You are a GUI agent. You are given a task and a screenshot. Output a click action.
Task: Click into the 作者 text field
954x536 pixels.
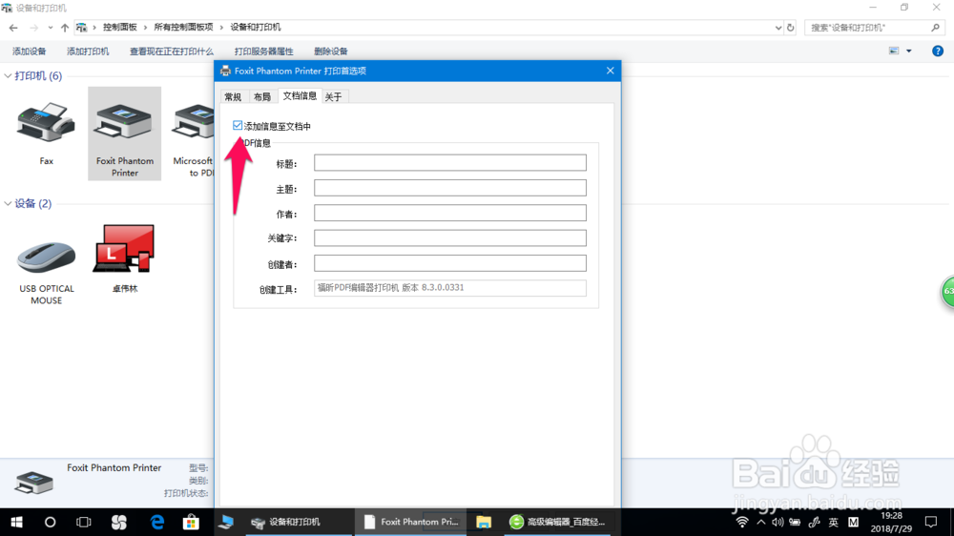click(x=450, y=213)
